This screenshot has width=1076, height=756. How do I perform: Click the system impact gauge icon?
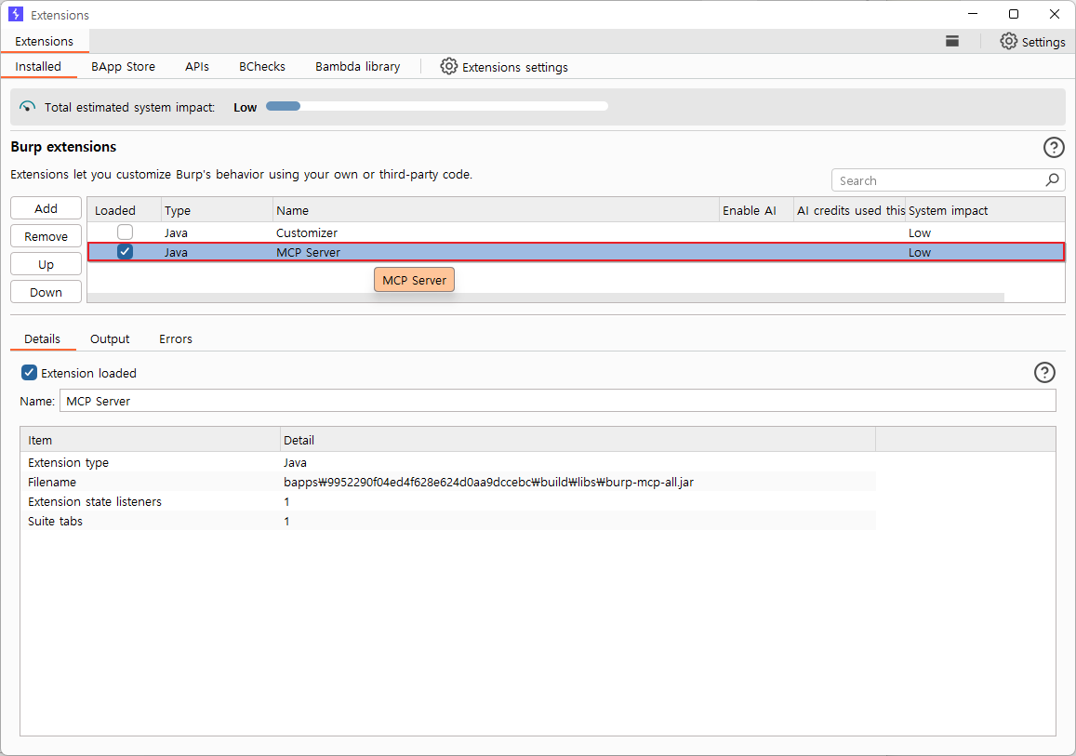[28, 107]
